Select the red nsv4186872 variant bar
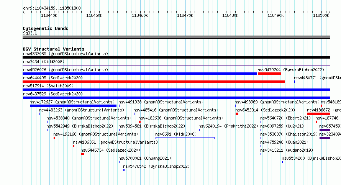The height and width of the screenshot is (185, 341). coord(319,114)
